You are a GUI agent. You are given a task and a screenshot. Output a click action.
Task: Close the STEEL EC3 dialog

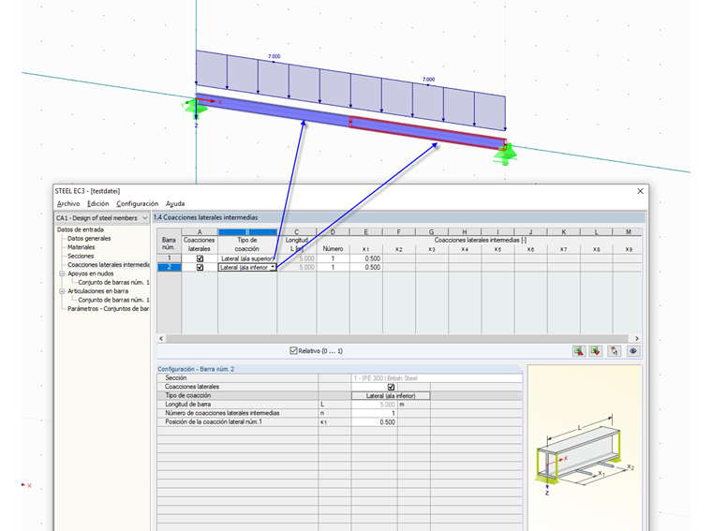point(640,191)
